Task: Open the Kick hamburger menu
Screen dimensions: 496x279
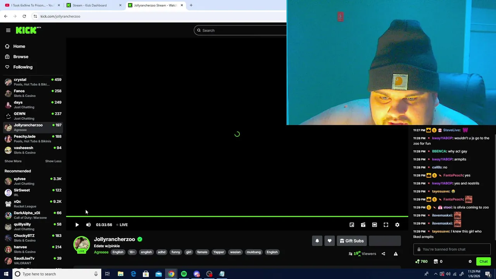Action: tap(8, 30)
